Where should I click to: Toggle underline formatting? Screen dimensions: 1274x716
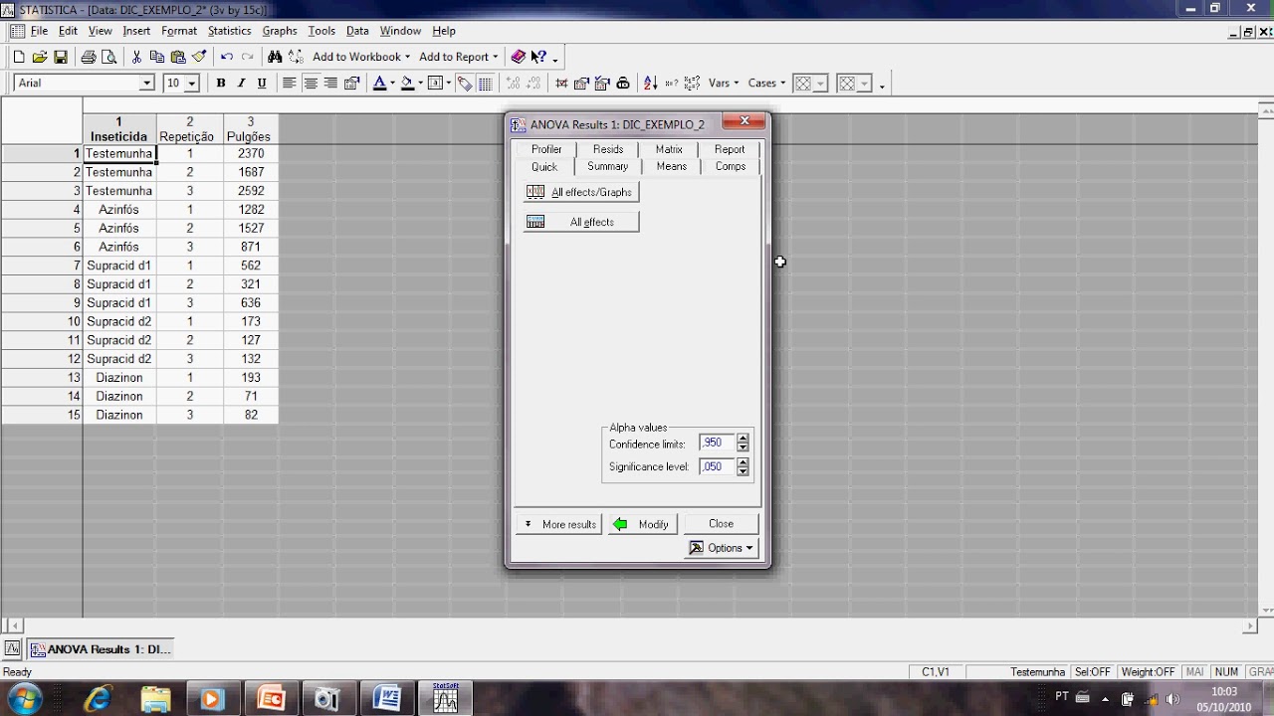262,84
